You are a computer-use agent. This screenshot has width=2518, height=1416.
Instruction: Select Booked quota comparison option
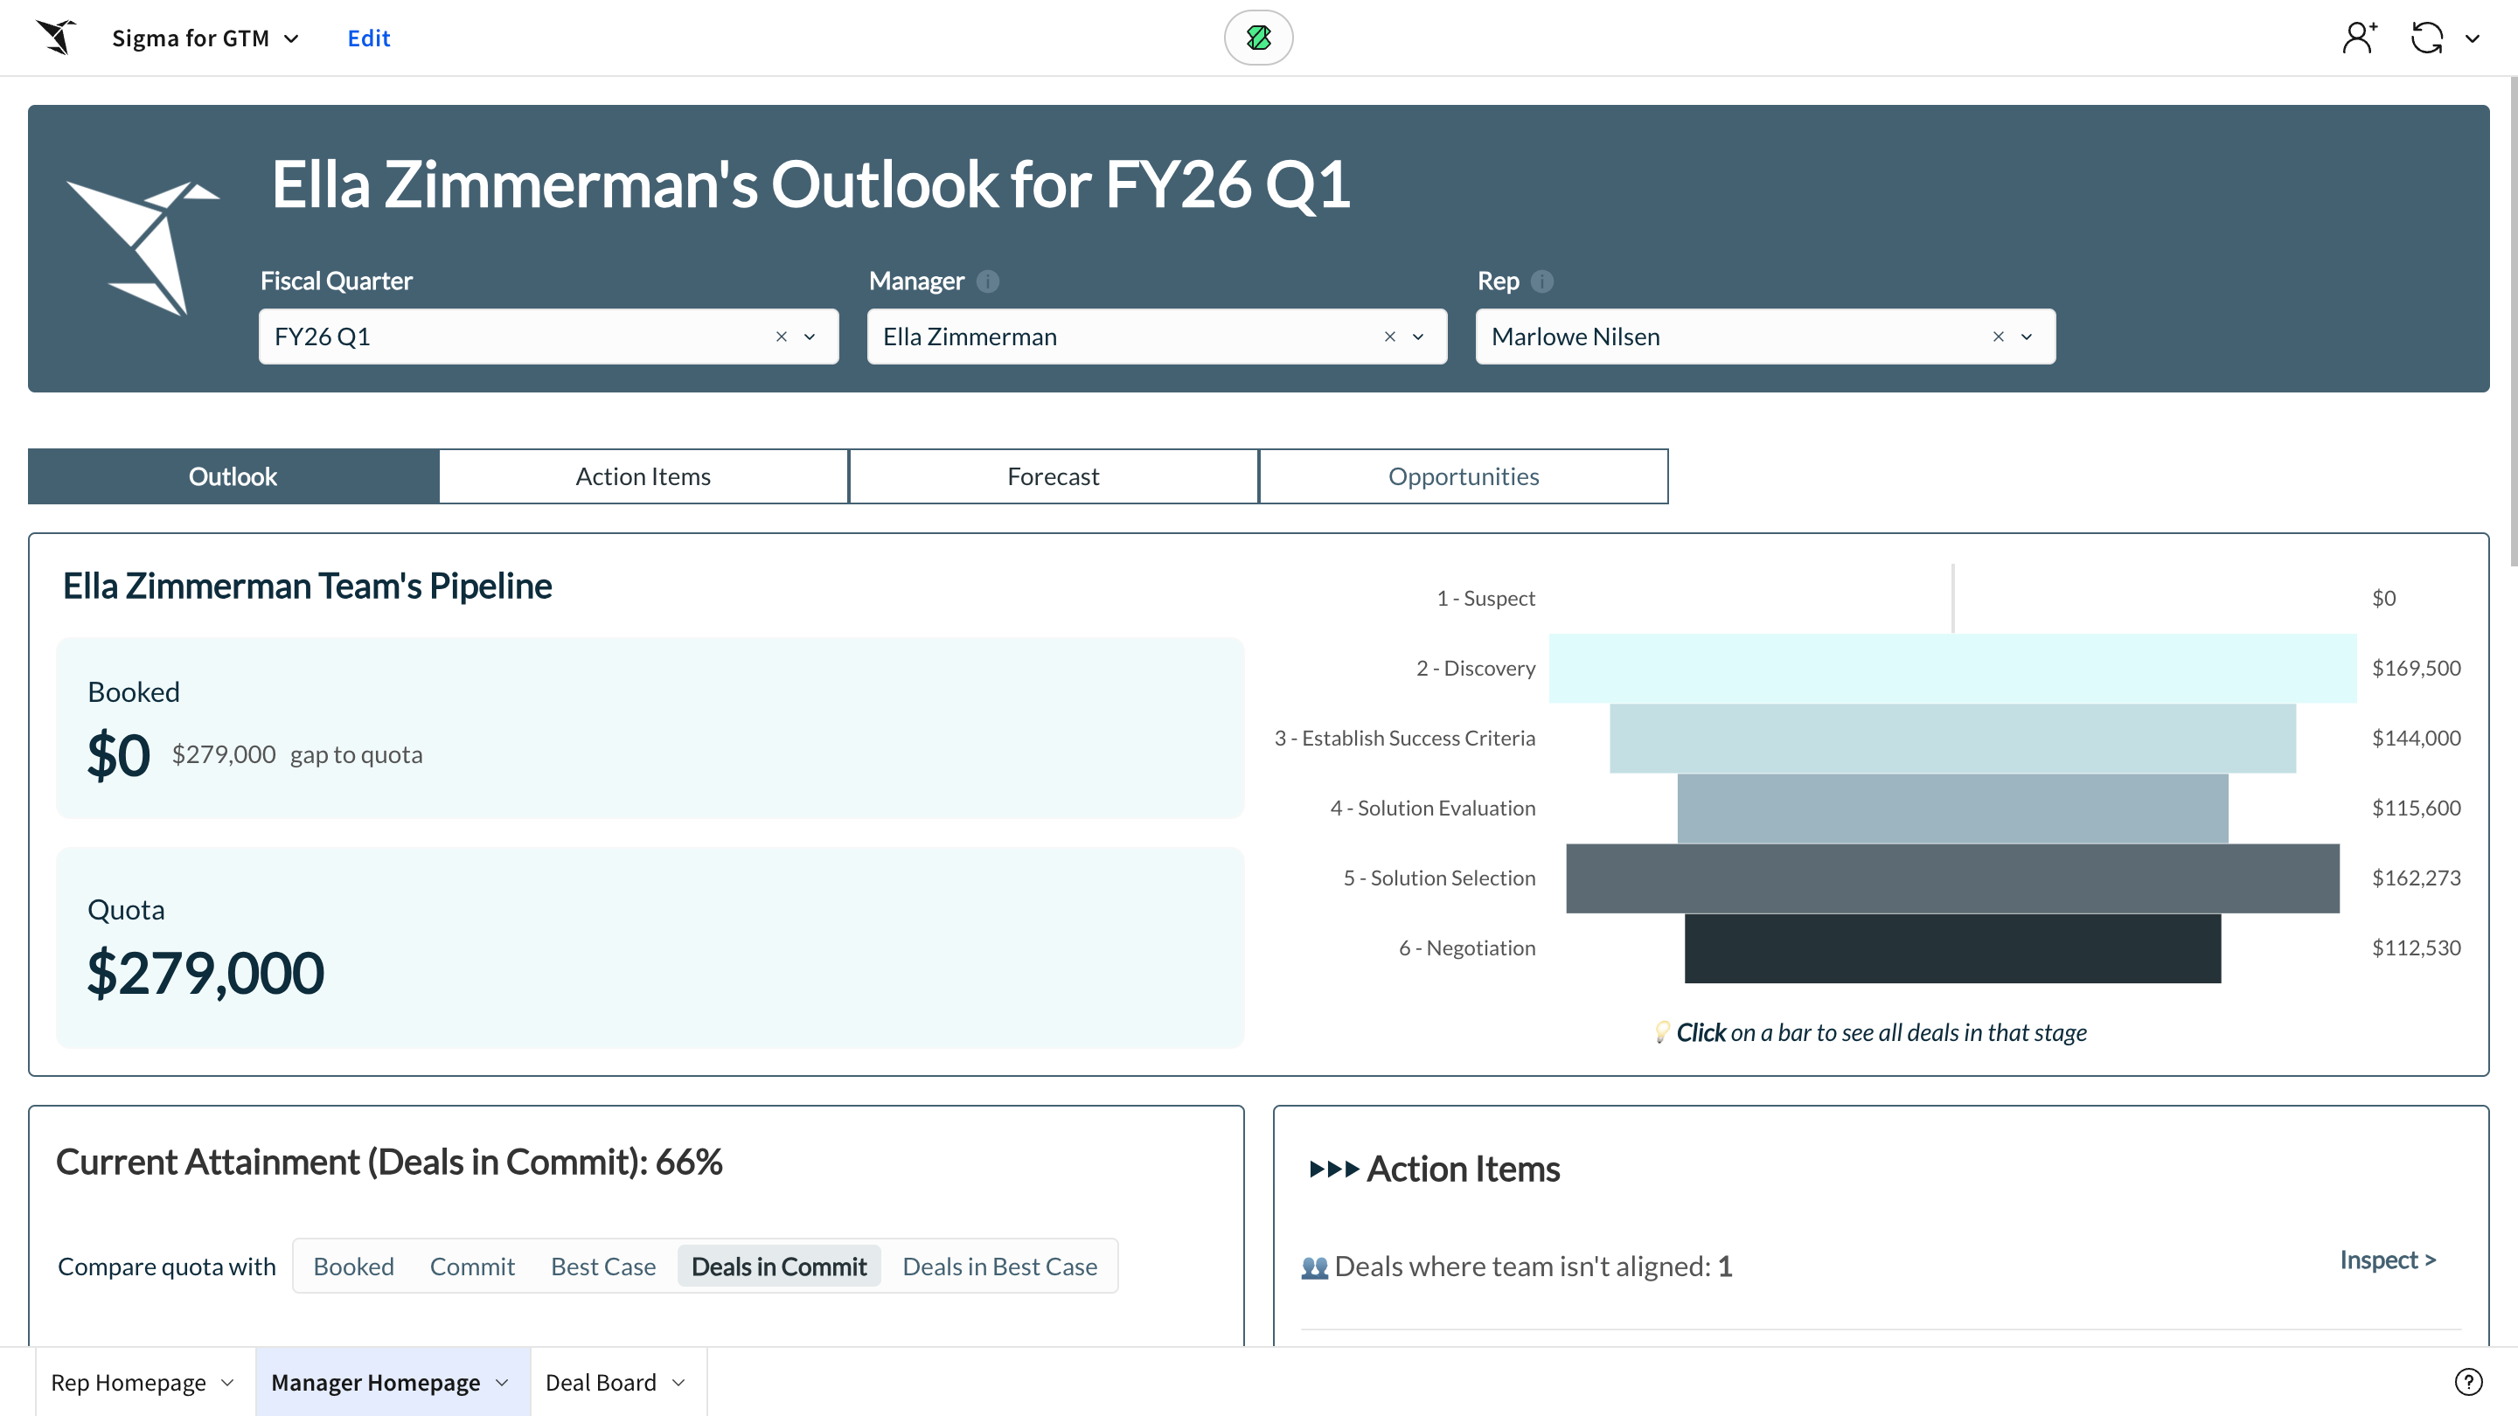(353, 1267)
